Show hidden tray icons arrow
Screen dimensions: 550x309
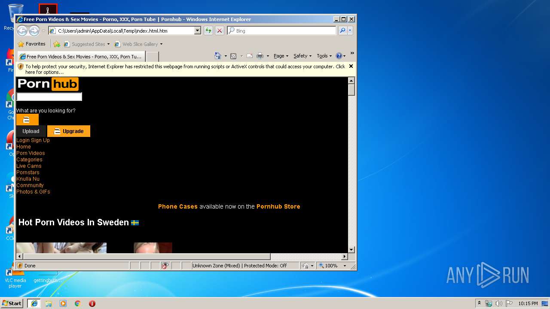tap(479, 303)
